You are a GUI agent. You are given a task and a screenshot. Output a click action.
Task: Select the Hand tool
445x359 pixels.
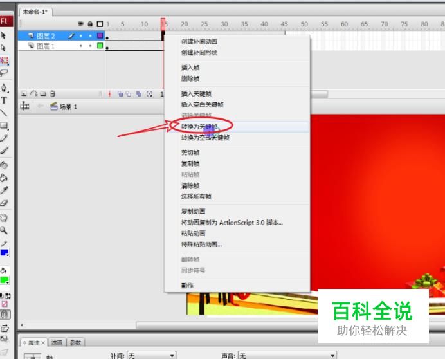click(x=4, y=218)
